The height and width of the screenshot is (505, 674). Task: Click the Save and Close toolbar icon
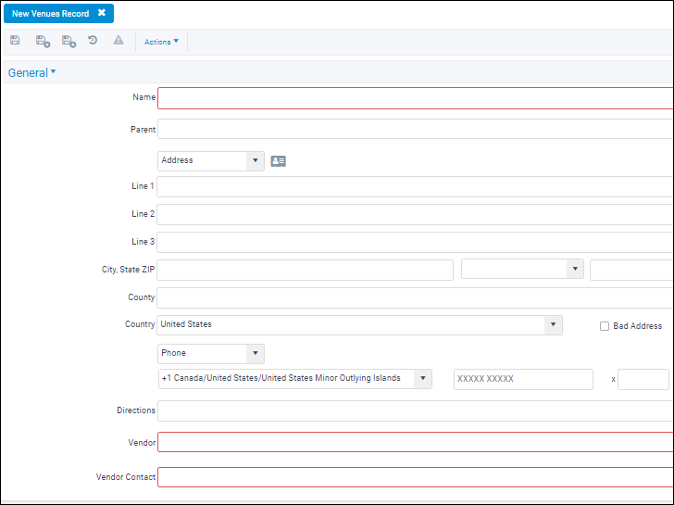43,42
